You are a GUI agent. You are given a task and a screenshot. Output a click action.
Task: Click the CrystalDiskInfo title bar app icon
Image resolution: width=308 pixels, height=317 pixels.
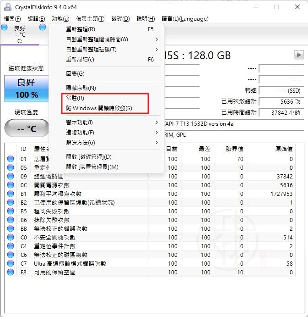click(x=7, y=7)
